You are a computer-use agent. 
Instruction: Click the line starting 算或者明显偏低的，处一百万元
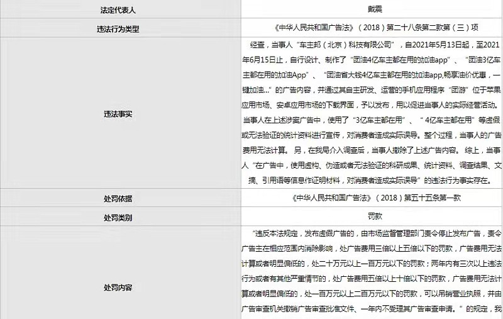(x=371, y=294)
